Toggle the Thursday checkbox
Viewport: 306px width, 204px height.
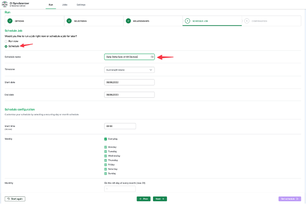[106, 160]
